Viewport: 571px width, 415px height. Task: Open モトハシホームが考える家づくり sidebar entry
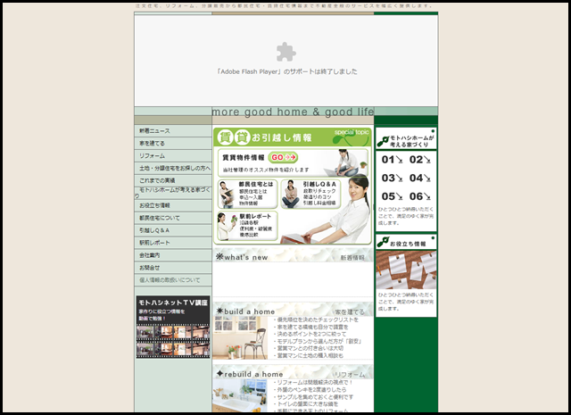[173, 193]
